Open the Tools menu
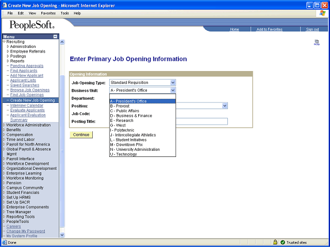The image size is (330, 247). tap(65, 13)
